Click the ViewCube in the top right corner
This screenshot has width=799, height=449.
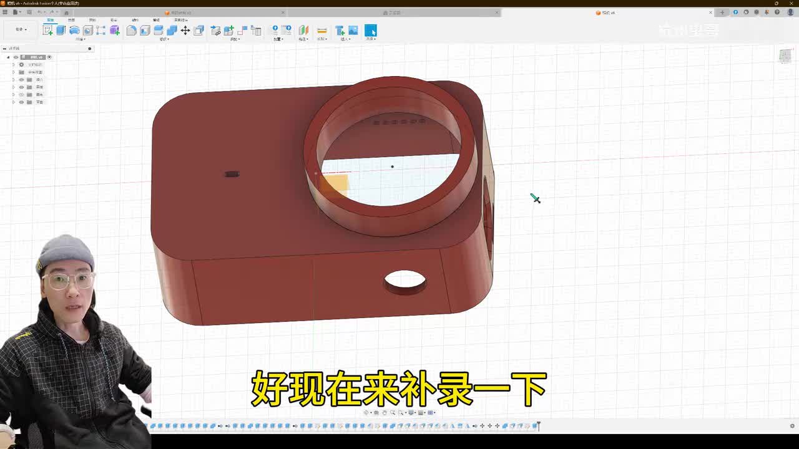785,56
